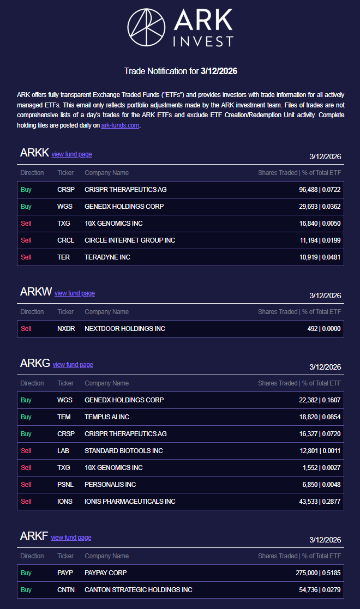The image size is (360, 609).
Task: Select the 22,382 | 0.1607 value
Action: [x=320, y=400]
